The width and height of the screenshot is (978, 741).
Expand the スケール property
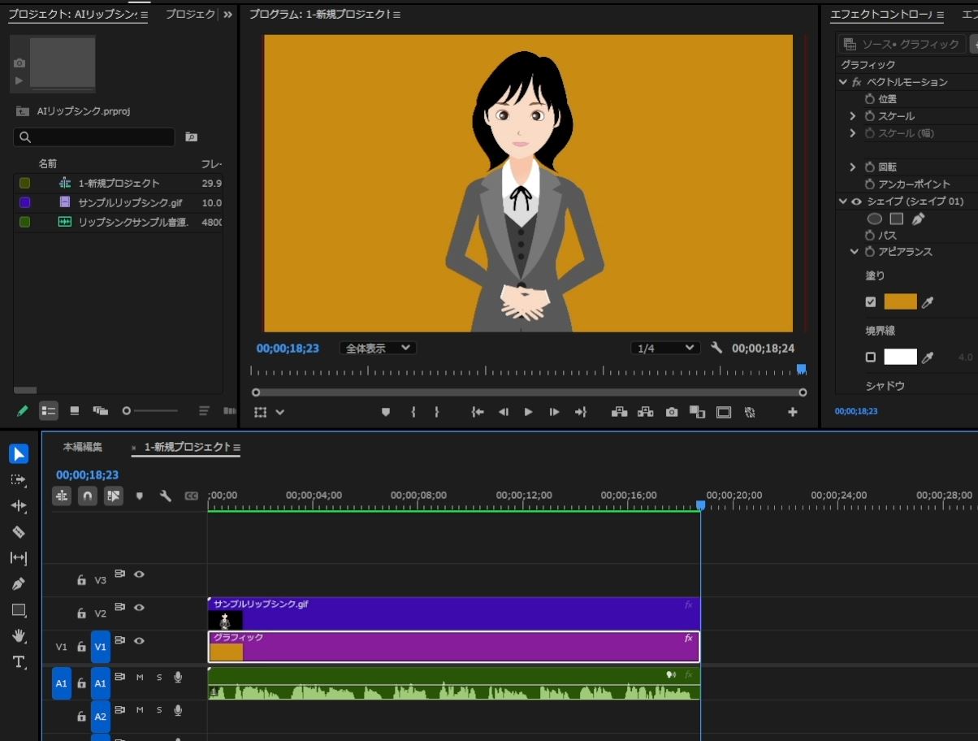853,116
